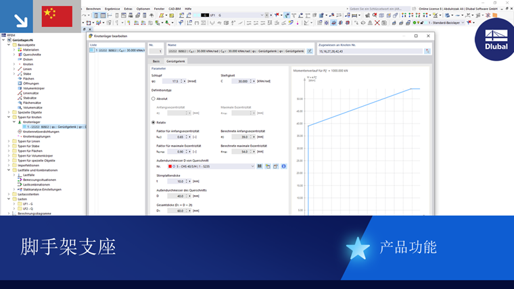
Task: Switch to the Basis tab
Action: coord(156,61)
